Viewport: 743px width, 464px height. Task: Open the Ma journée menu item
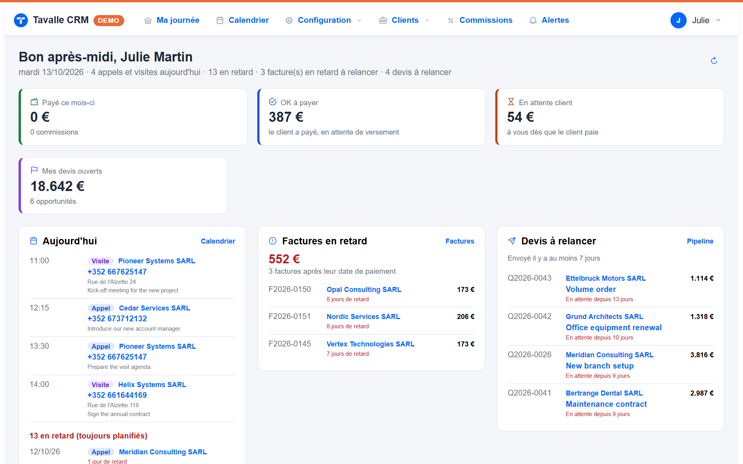[178, 20]
